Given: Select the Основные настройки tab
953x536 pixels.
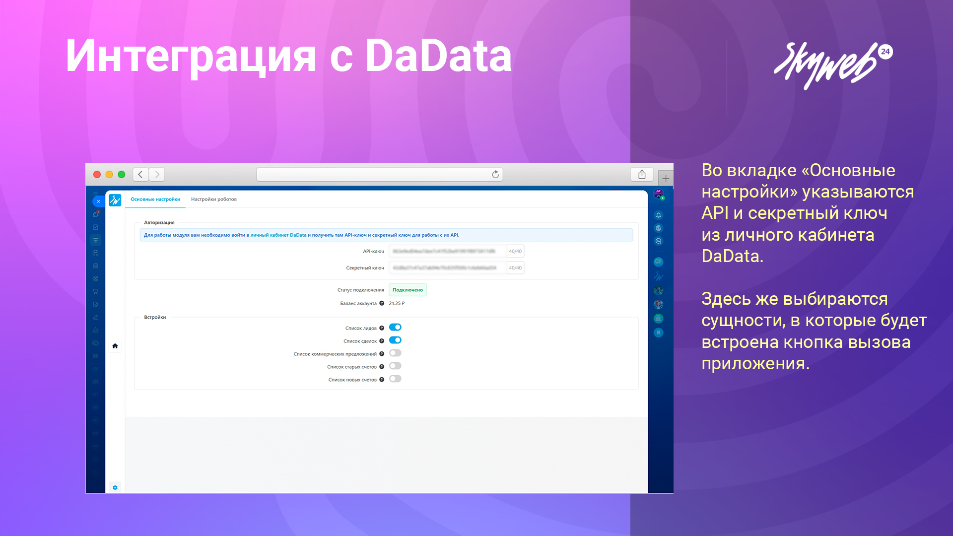Looking at the screenshot, I should [x=155, y=200].
